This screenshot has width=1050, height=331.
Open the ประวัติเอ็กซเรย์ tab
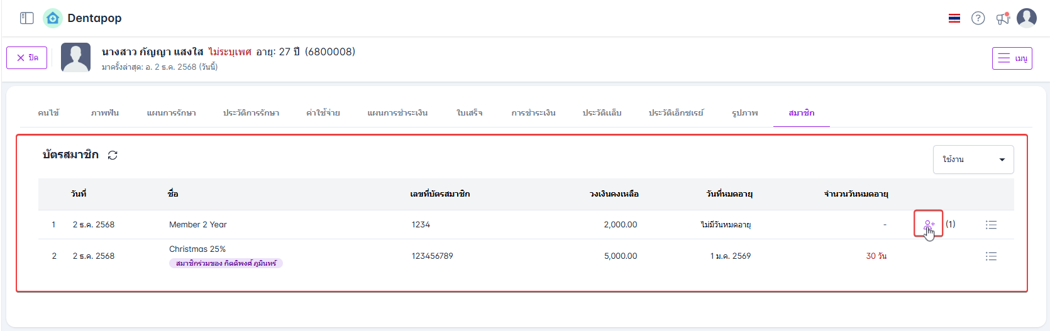pos(676,113)
